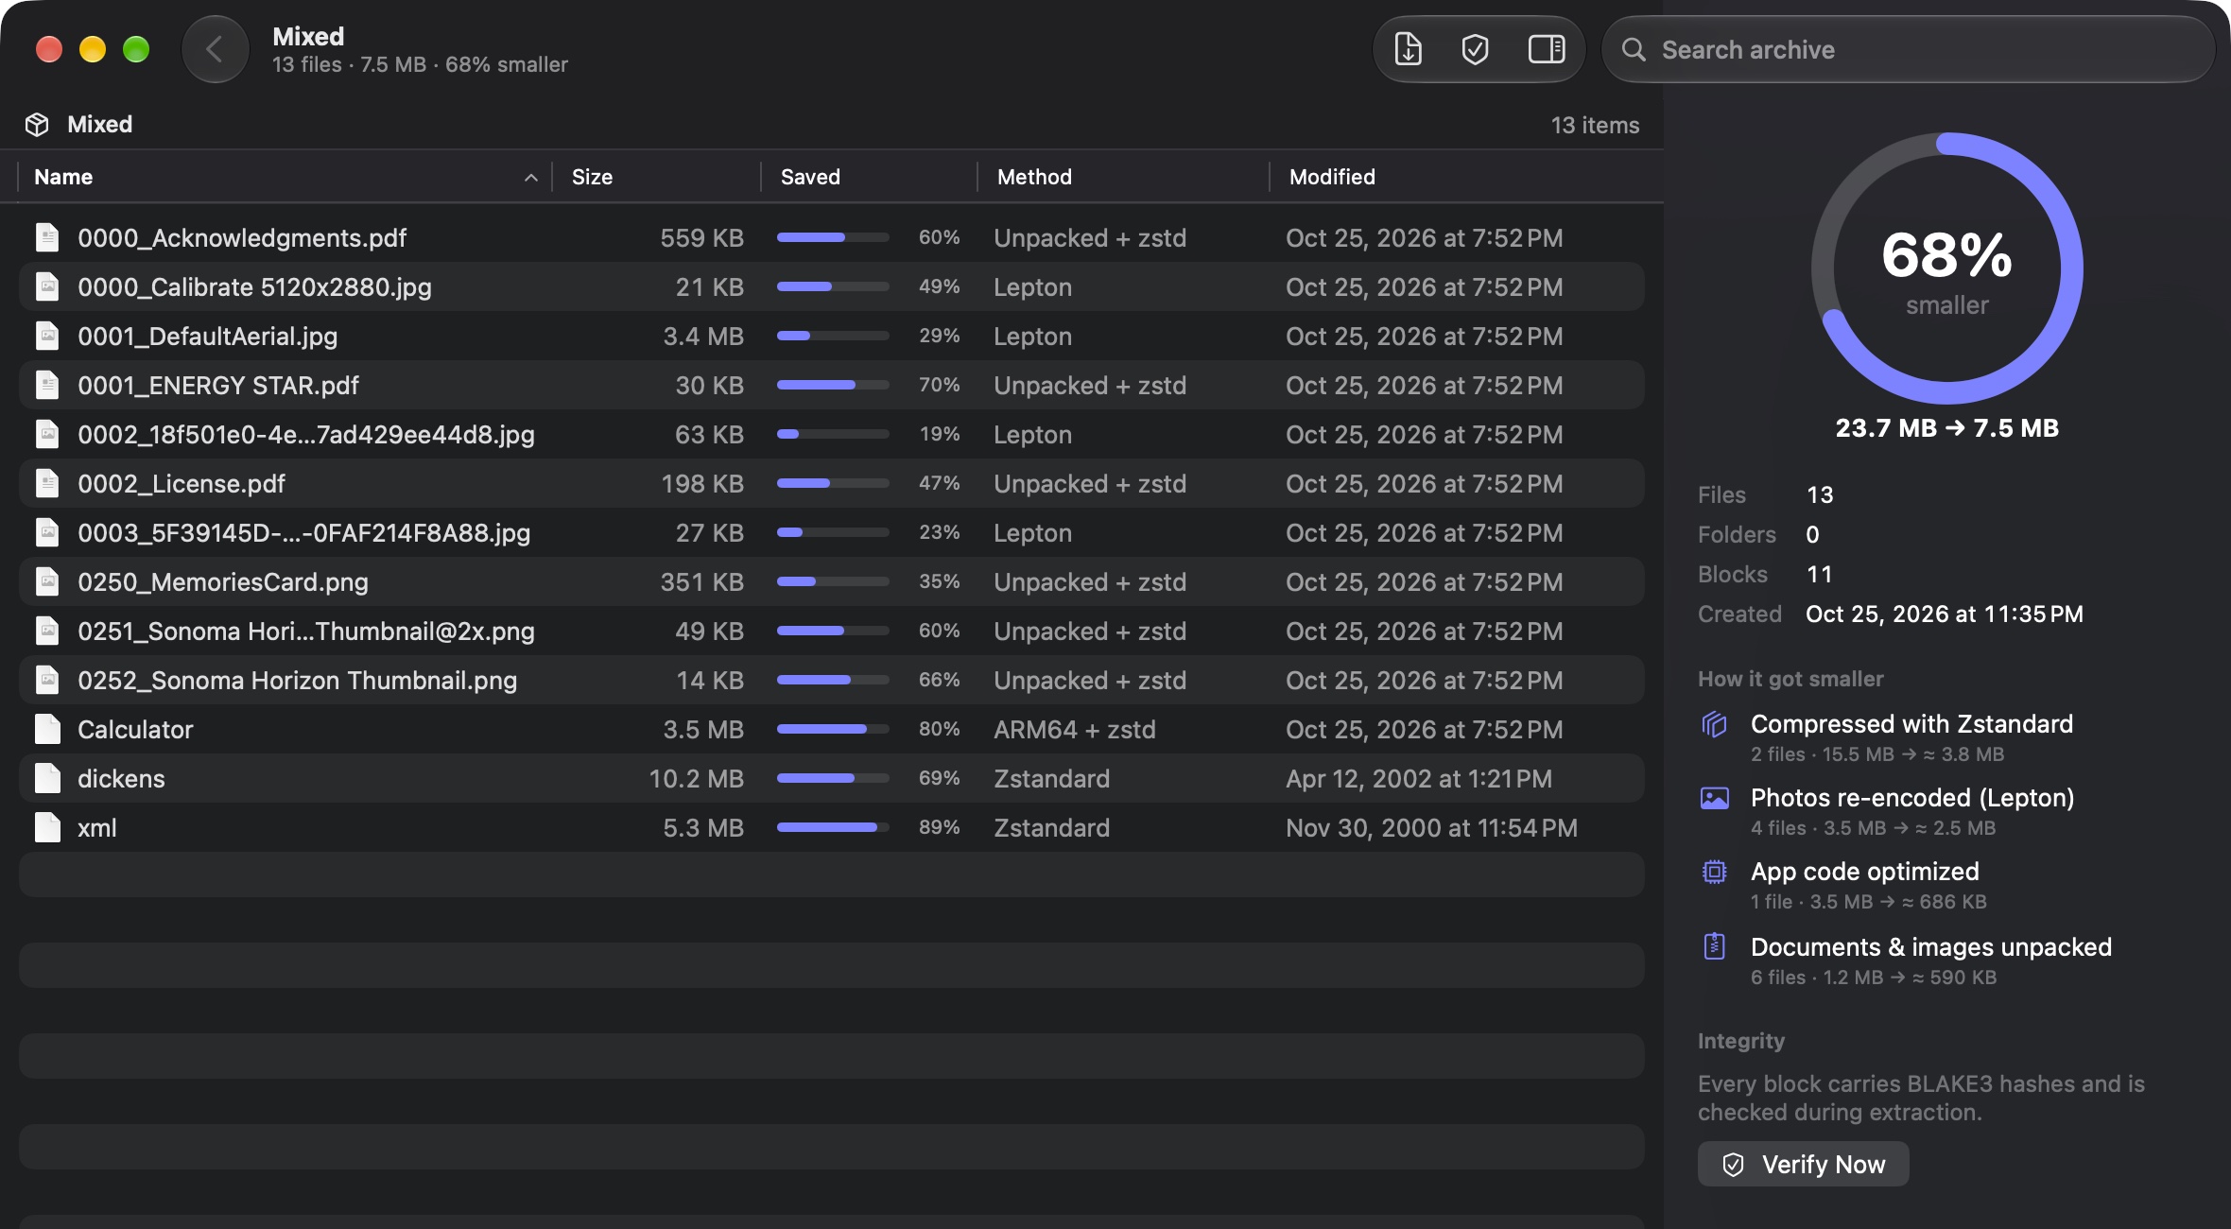Click the 0002_License.pdf document icon
This screenshot has height=1229, width=2231.
coord(47,483)
